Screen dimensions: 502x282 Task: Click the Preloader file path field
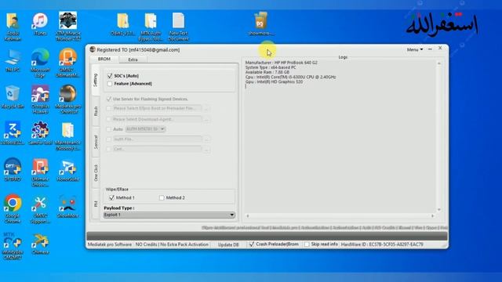click(x=158, y=108)
